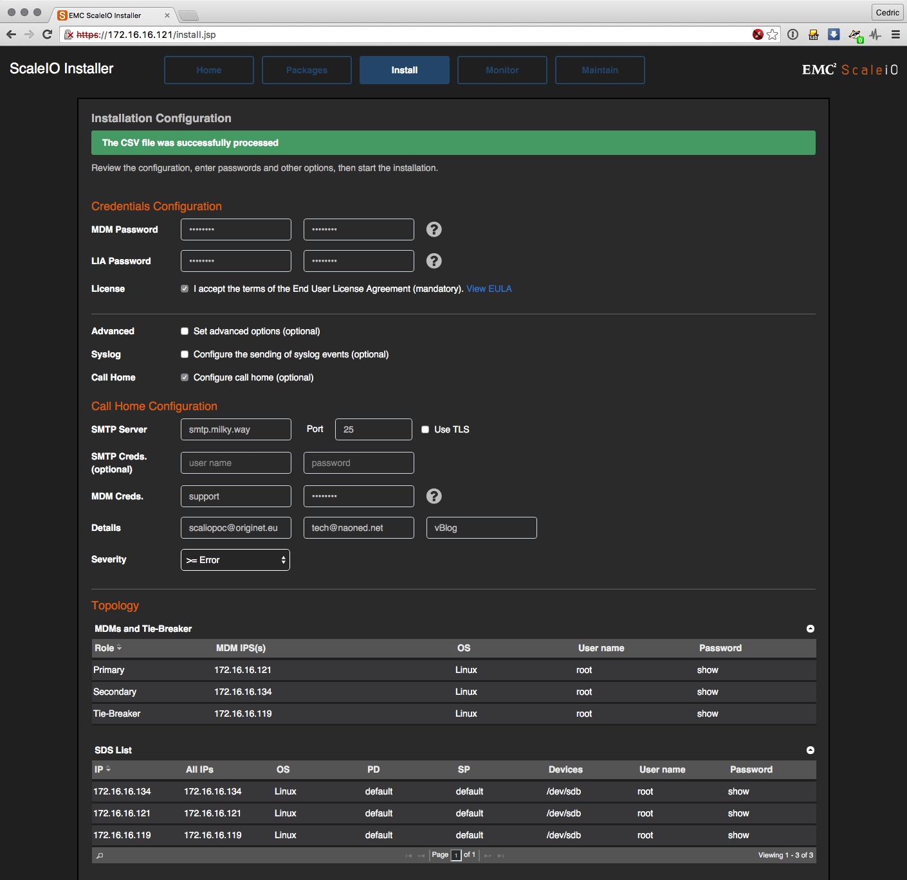Go back using browser back arrow

point(12,35)
